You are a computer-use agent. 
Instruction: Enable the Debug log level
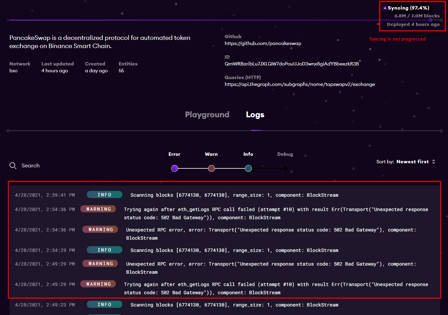pyautogui.click(x=285, y=168)
